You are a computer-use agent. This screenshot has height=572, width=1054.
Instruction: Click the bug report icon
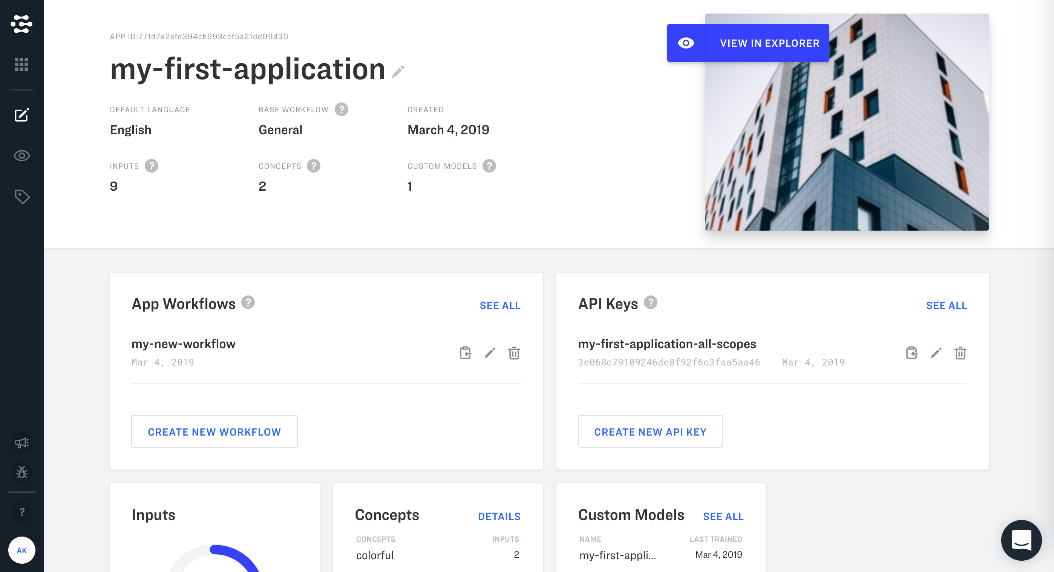click(x=21, y=472)
